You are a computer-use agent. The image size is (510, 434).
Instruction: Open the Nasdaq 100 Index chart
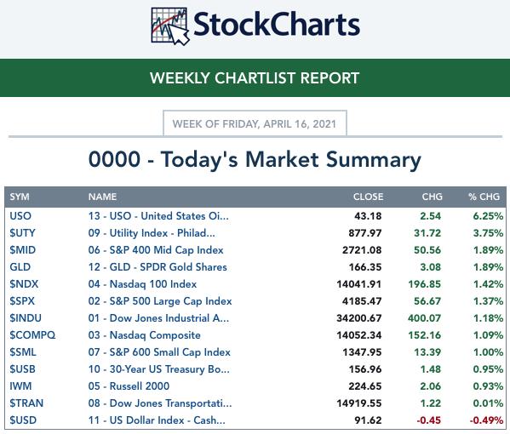point(142,284)
